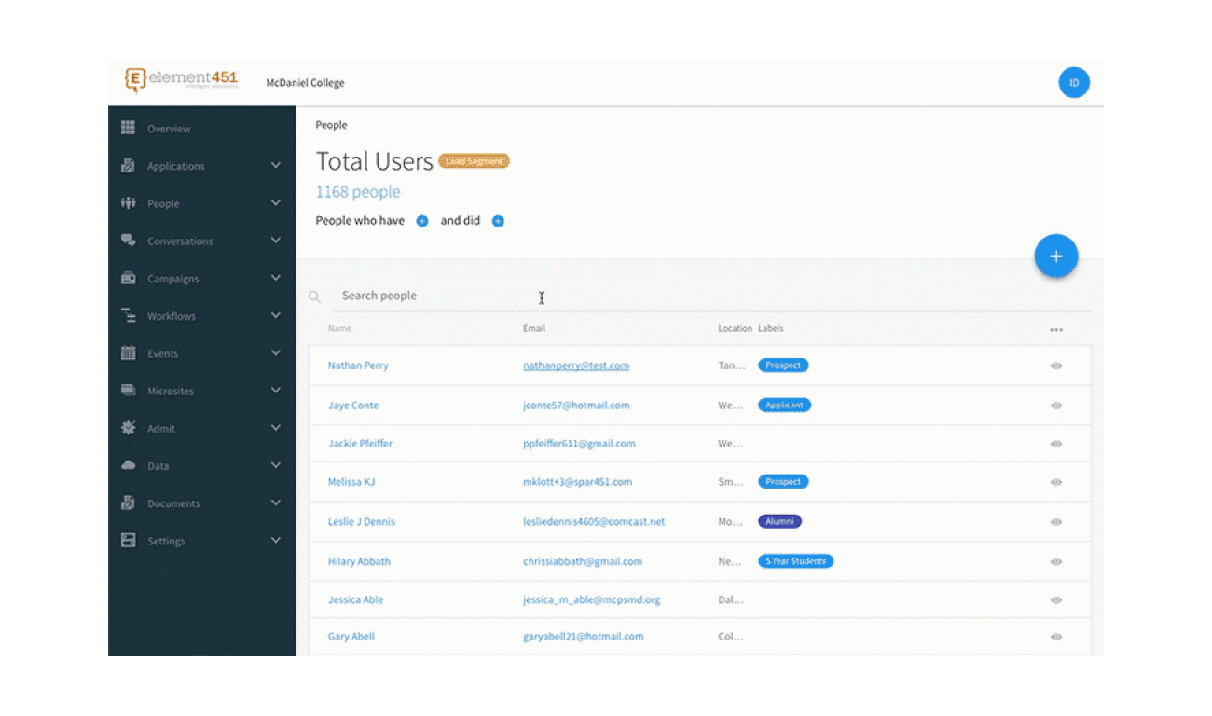
Task: Click the Events calendar icon
Action: [x=129, y=353]
